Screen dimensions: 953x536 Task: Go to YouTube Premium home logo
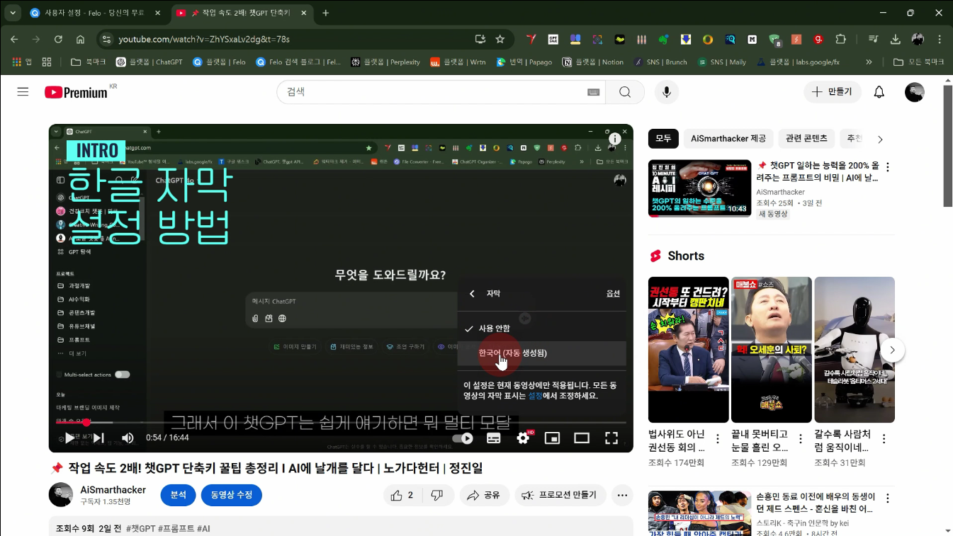point(76,92)
